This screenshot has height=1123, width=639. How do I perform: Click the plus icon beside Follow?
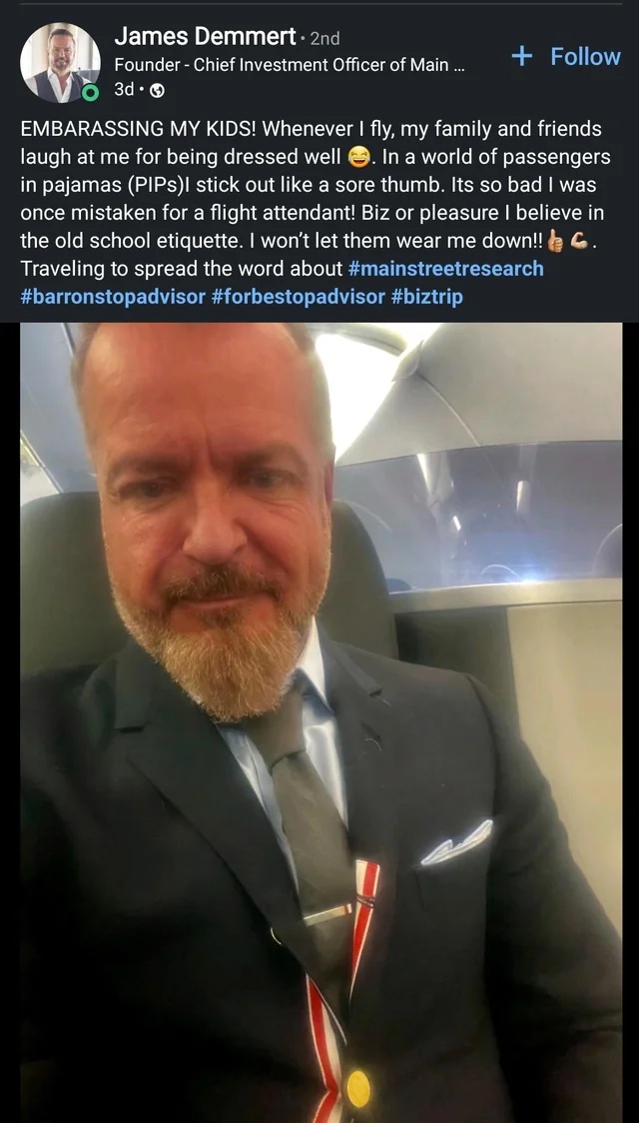523,56
